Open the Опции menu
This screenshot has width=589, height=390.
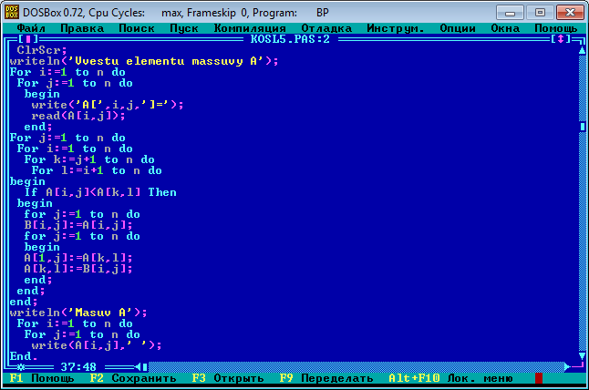pyautogui.click(x=458, y=28)
